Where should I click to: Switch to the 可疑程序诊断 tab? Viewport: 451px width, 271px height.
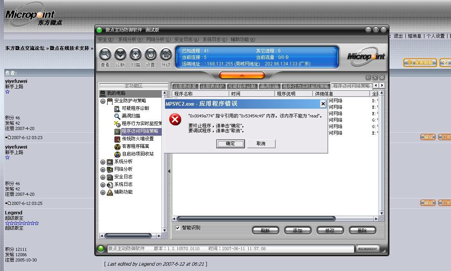point(242,86)
